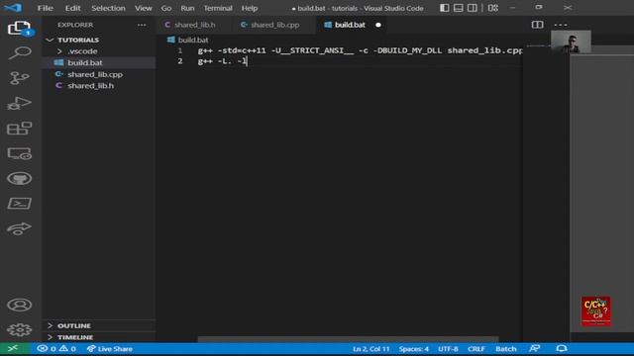
Task: Select language mode Batch
Action: tap(506, 349)
